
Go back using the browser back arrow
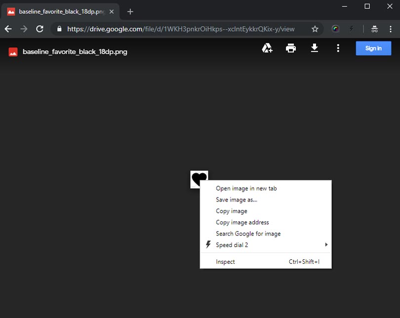pyautogui.click(x=8, y=29)
